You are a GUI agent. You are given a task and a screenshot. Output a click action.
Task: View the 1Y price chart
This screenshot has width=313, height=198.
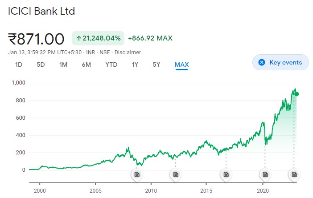tap(135, 65)
